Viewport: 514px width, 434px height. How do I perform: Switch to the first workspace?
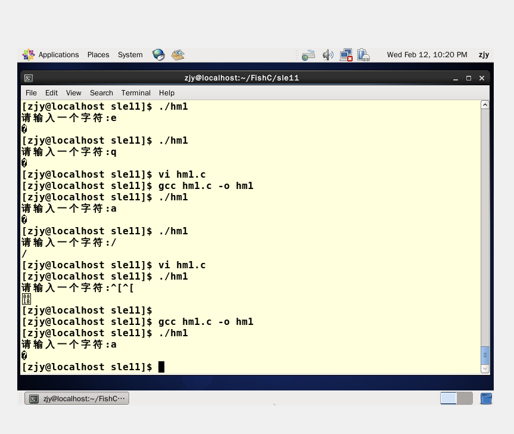[448, 398]
